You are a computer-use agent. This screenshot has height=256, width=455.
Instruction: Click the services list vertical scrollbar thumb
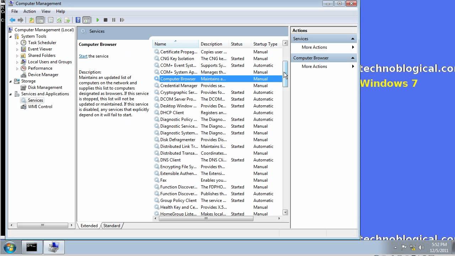[285, 74]
